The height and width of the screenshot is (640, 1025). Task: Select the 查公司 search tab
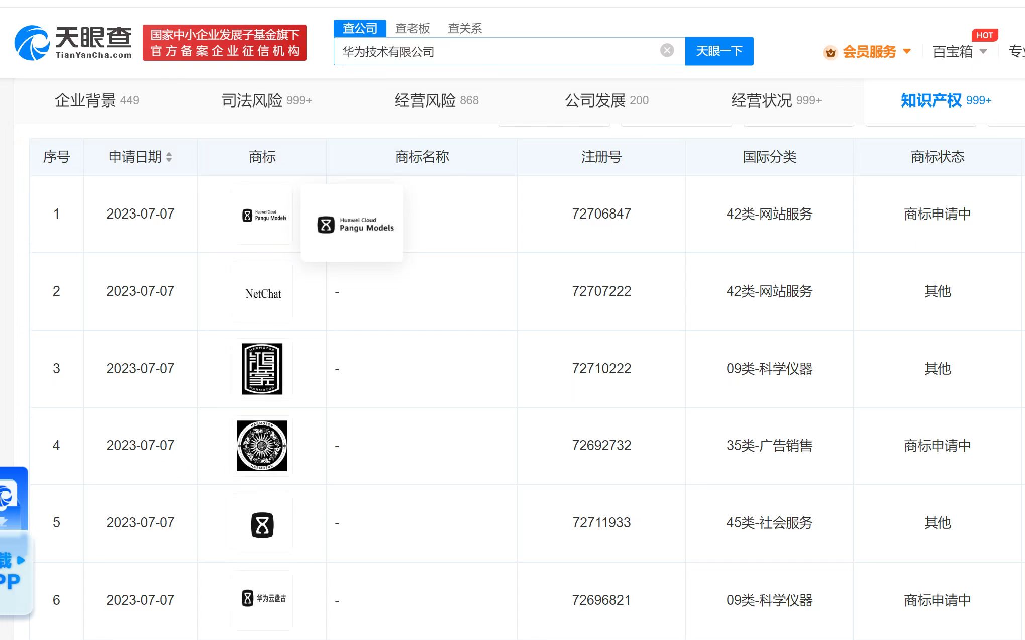[360, 28]
